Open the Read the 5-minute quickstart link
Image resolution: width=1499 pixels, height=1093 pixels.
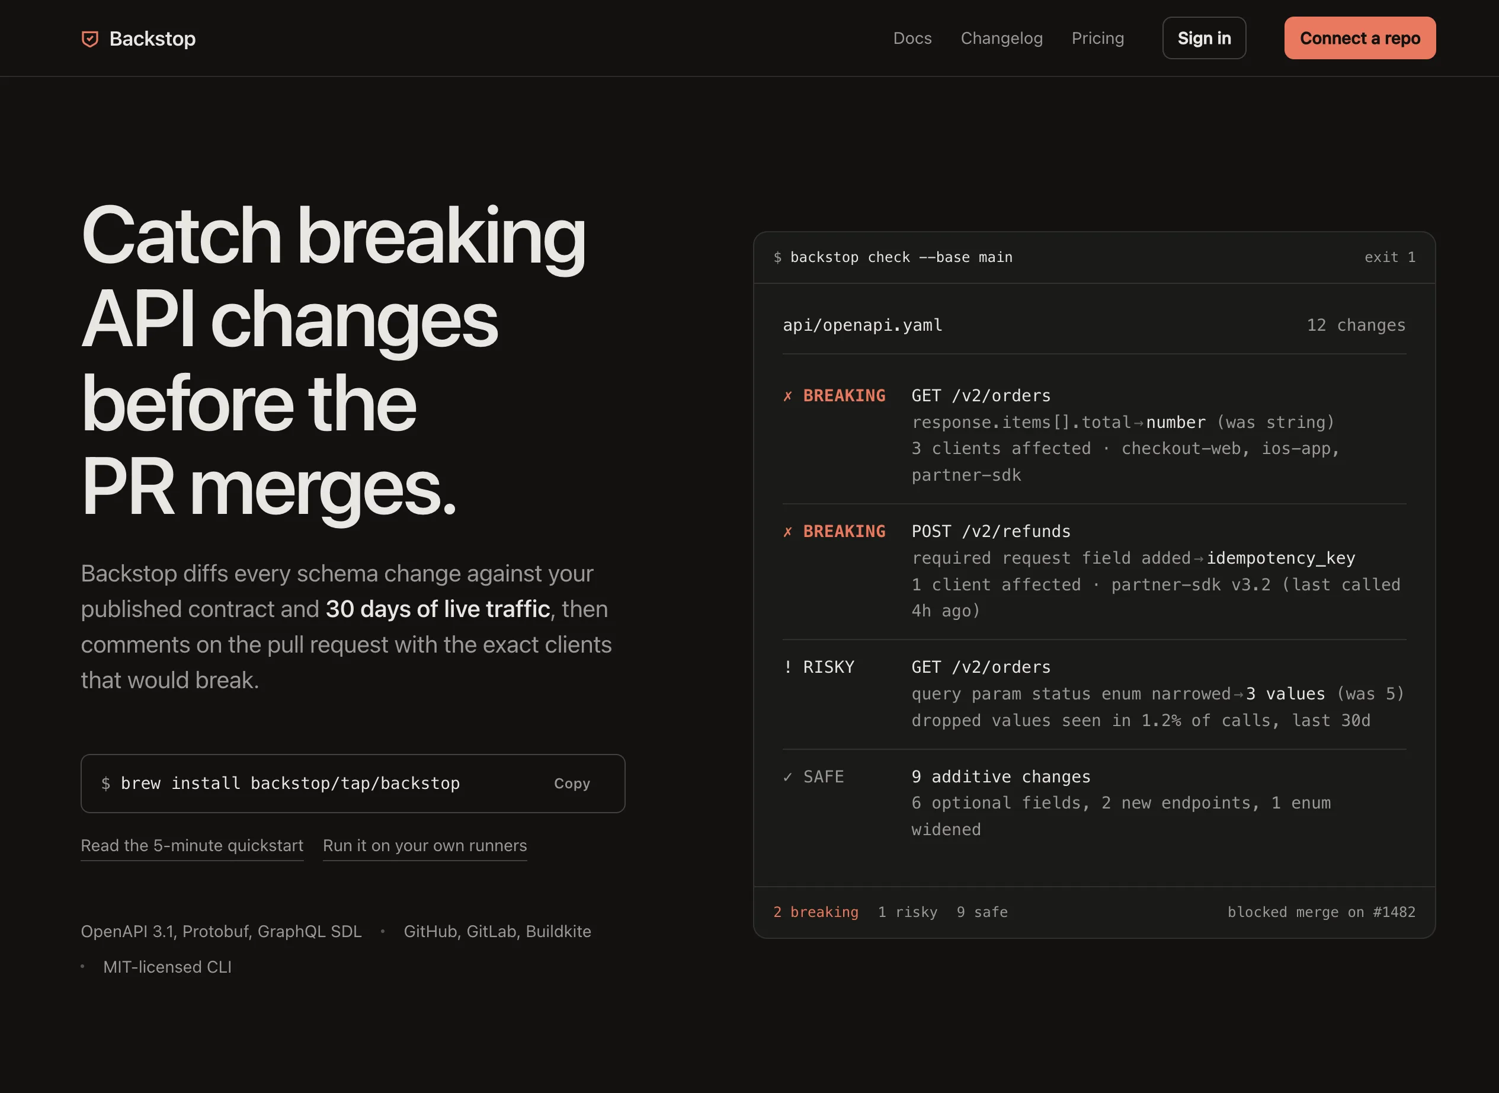point(192,846)
